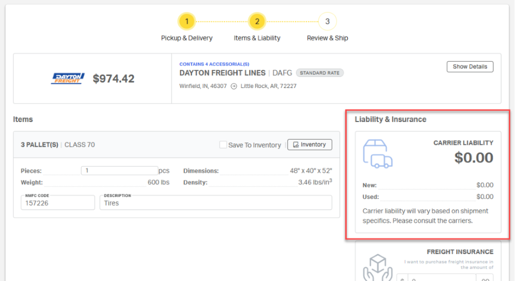The height and width of the screenshot is (281, 515).
Task: Click the Standard Rate badge
Action: pos(320,73)
